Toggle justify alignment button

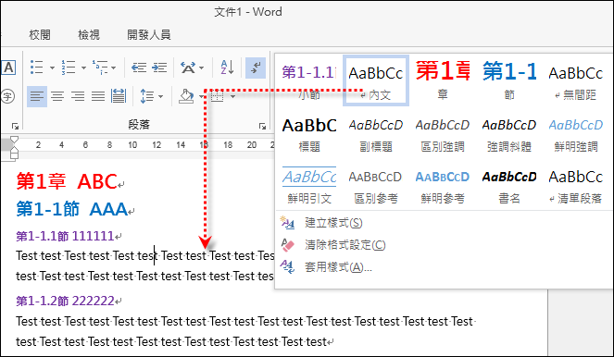point(98,96)
